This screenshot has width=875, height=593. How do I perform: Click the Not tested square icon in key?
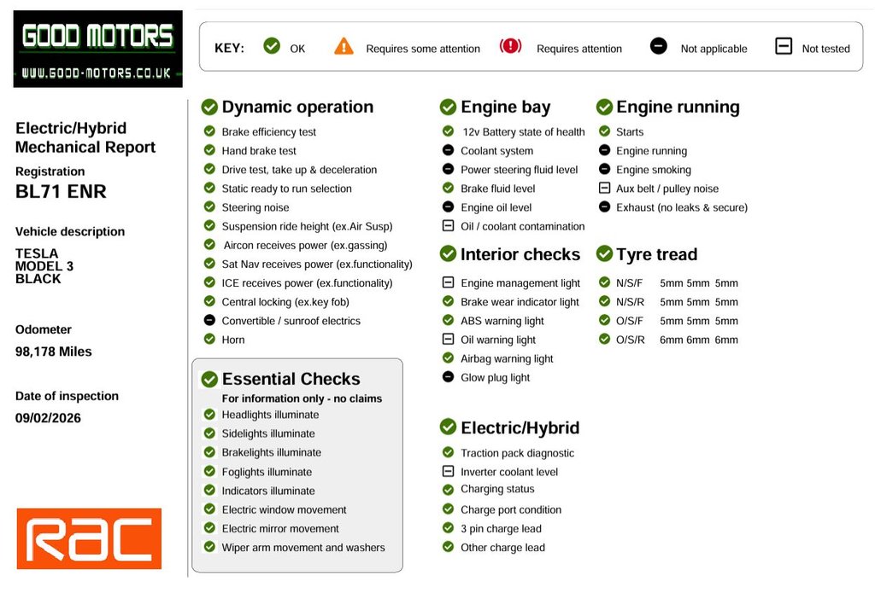pos(784,46)
